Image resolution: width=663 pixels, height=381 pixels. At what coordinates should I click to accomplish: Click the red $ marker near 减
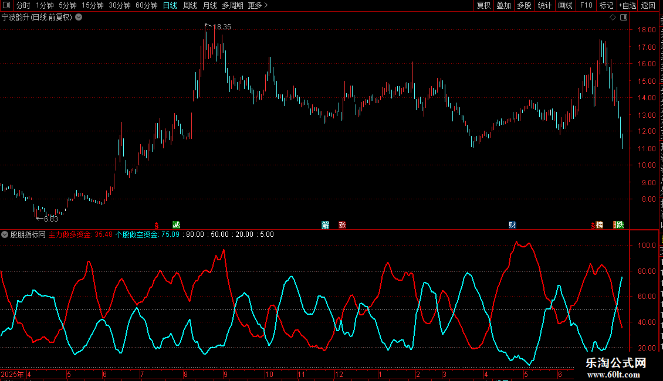157,226
